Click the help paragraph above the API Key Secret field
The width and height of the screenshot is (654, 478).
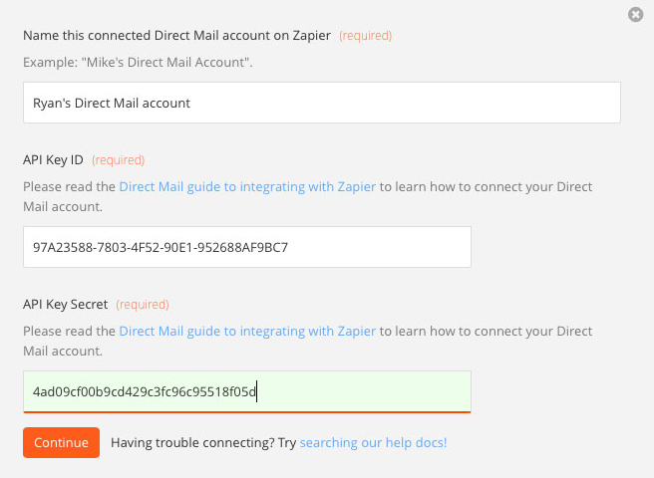click(x=307, y=341)
